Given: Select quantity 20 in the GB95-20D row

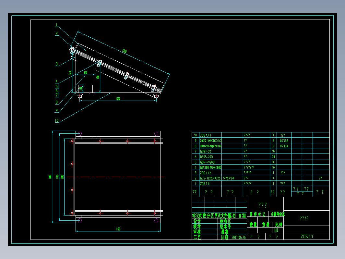Looking at the screenshot, I should [273, 157].
